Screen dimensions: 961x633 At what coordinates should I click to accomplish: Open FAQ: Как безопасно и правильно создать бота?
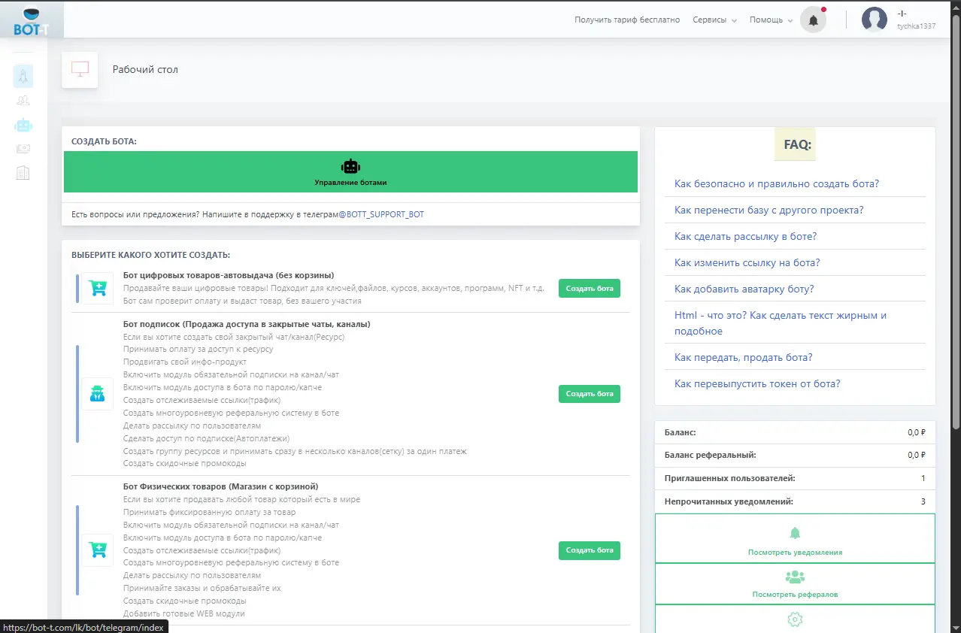pos(777,183)
